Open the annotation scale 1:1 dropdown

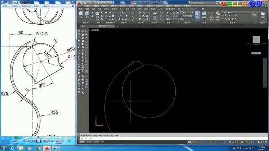point(237,142)
